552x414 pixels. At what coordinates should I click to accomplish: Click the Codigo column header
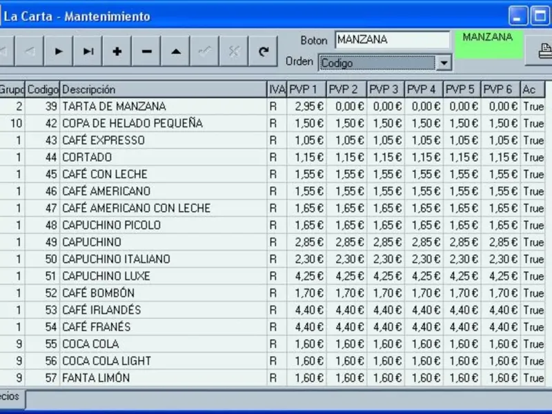(43, 90)
